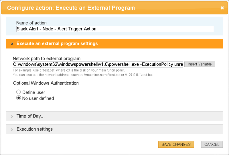Click the Insert Variable button
The width and height of the screenshot is (229, 155).
[200, 64]
